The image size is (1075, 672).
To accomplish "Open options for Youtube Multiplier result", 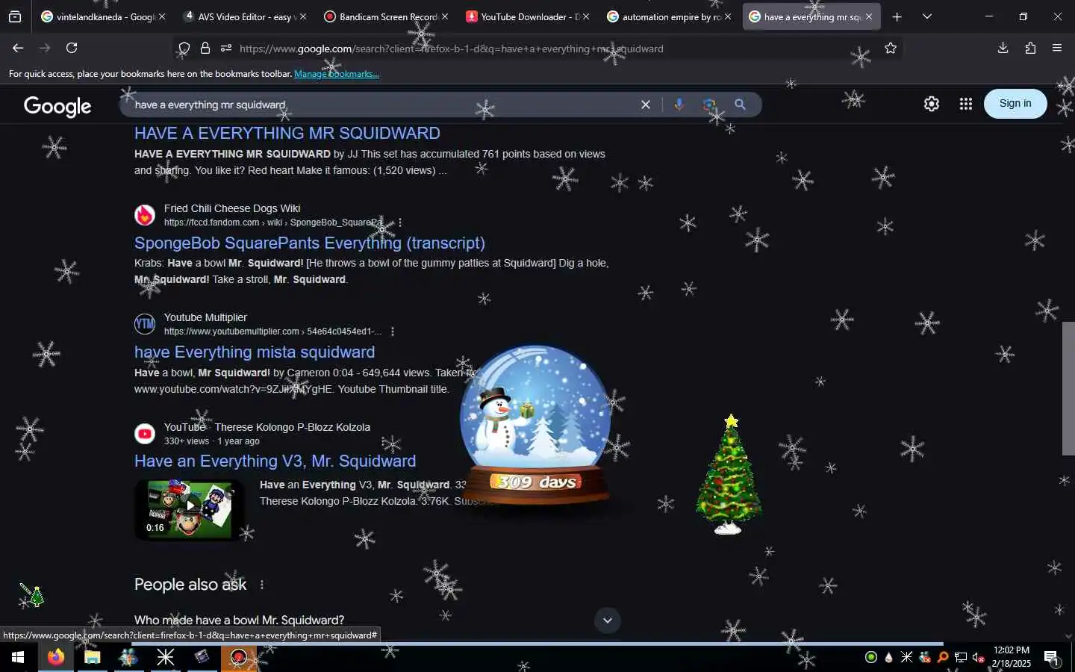I will 393,332.
